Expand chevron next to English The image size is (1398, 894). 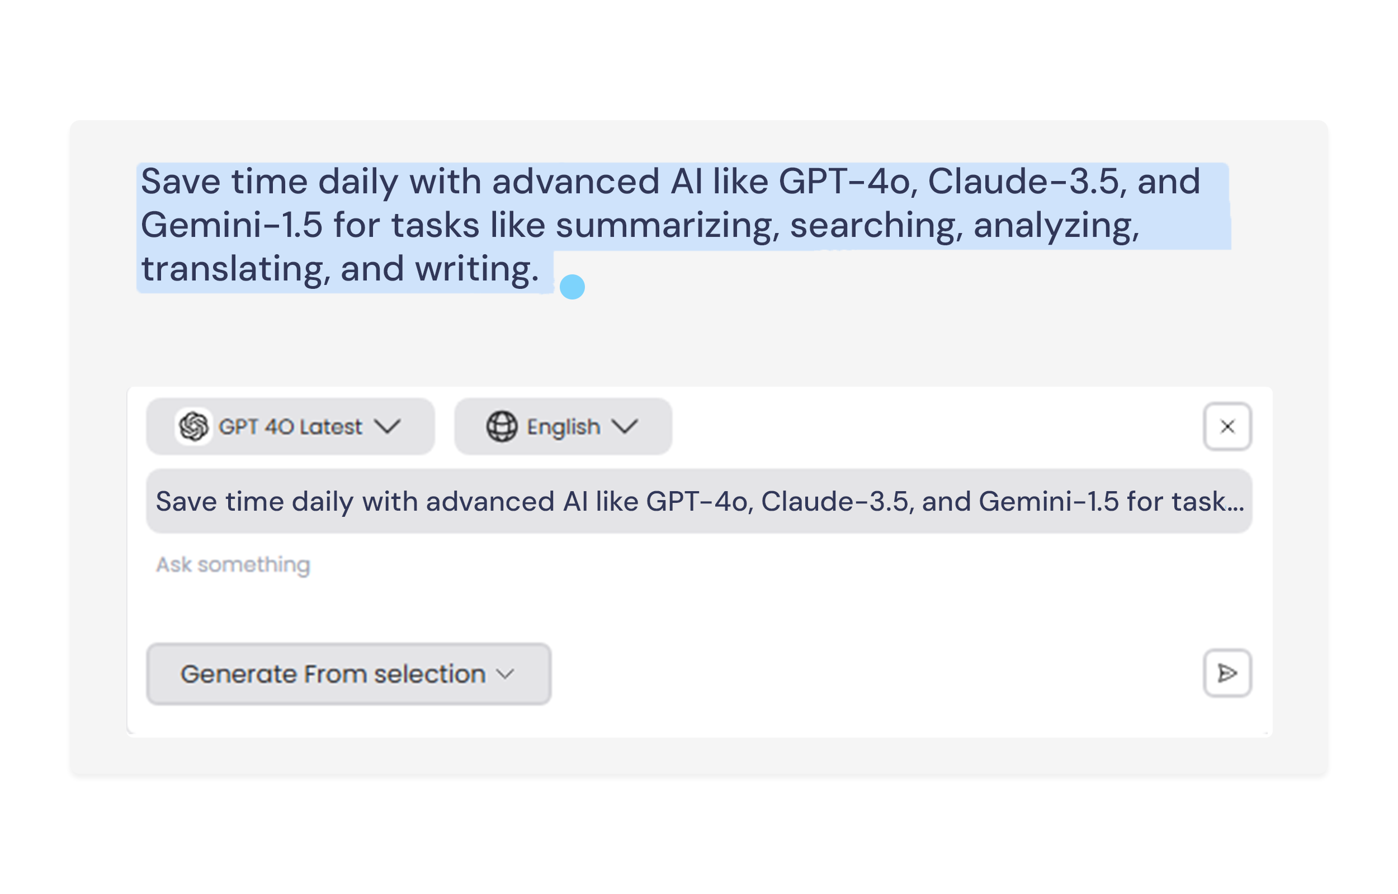(x=625, y=427)
